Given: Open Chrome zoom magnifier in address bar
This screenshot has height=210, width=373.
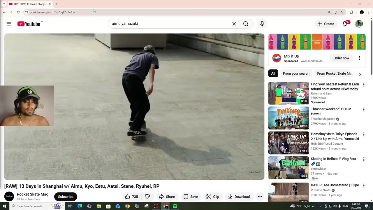Looking at the screenshot, I should click(x=329, y=12).
